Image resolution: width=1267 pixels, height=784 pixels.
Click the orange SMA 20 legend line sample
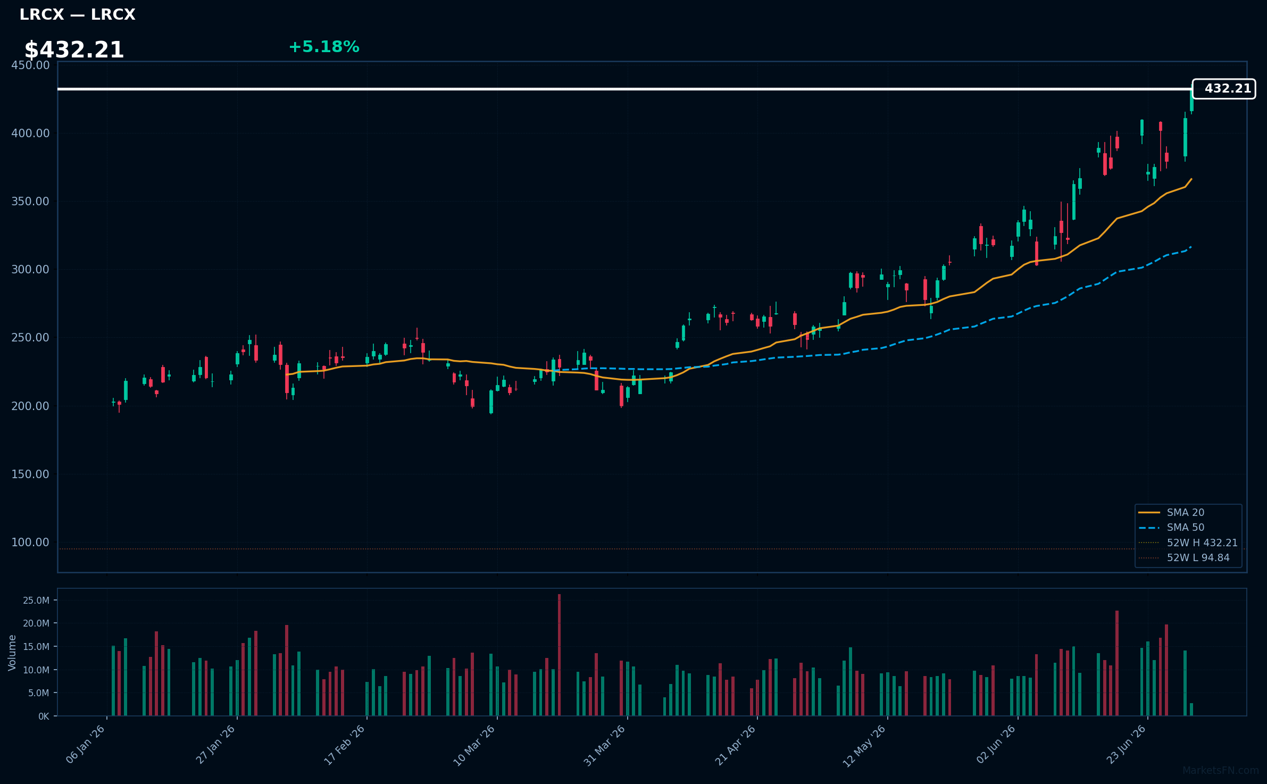pyautogui.click(x=1149, y=512)
